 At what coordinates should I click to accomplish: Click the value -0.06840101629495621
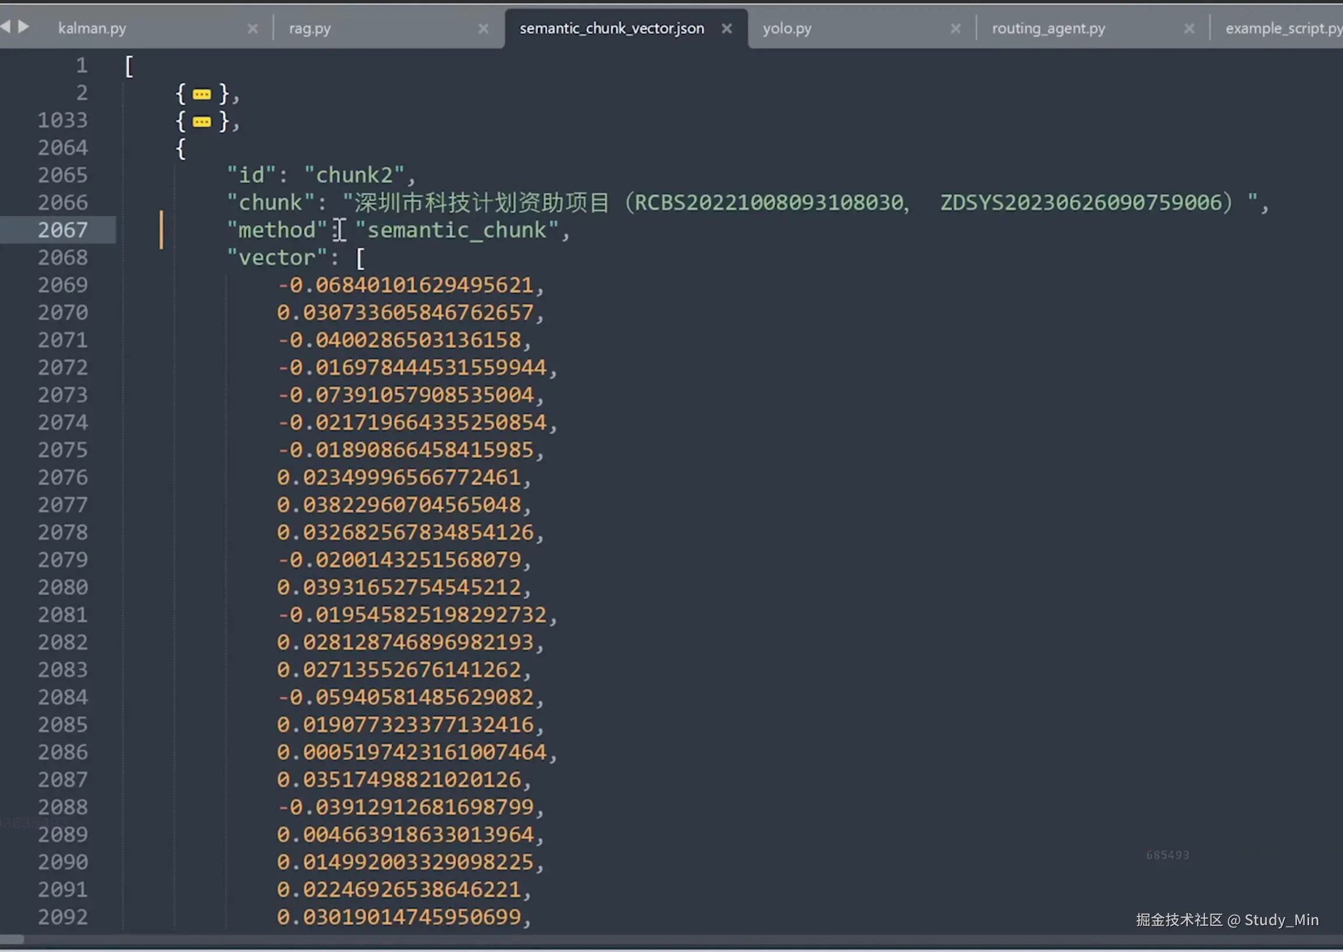pyautogui.click(x=405, y=285)
